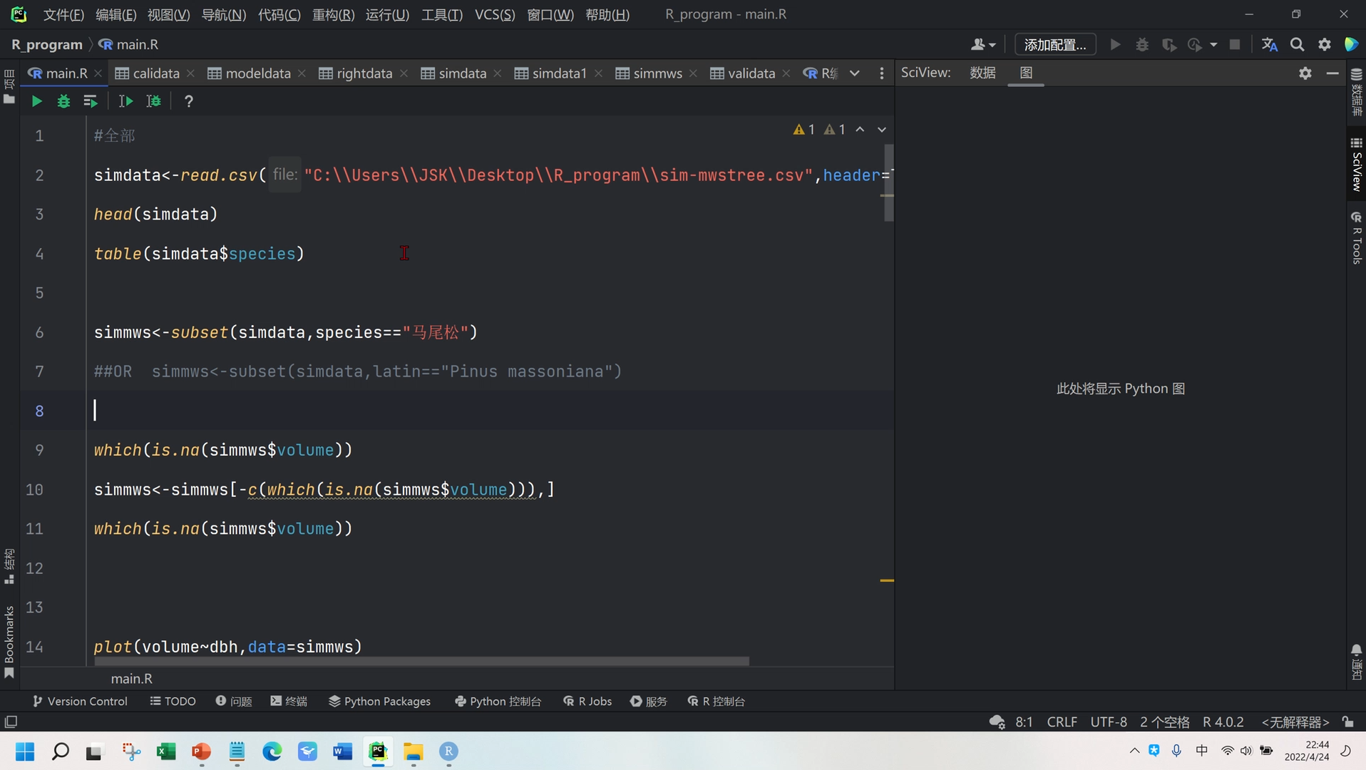Click the warning indicator in editor corner

803,129
